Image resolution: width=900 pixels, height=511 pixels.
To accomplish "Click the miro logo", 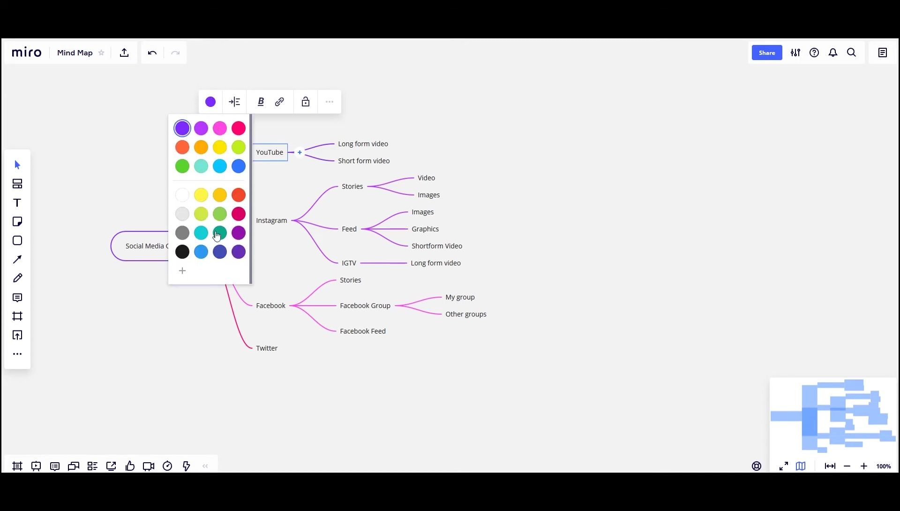I will (x=27, y=53).
